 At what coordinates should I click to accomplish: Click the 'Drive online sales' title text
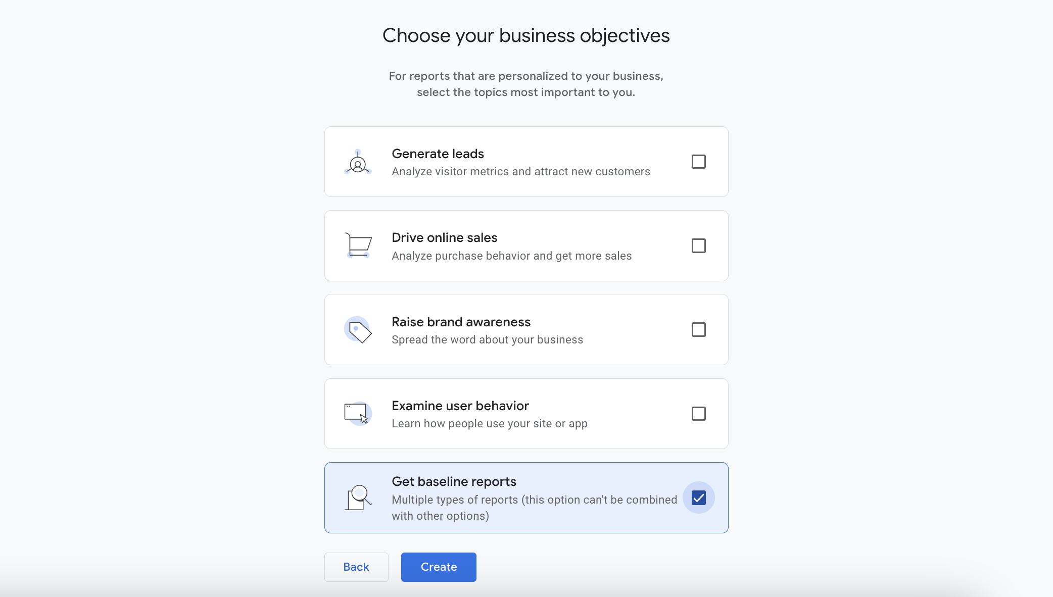click(x=444, y=237)
